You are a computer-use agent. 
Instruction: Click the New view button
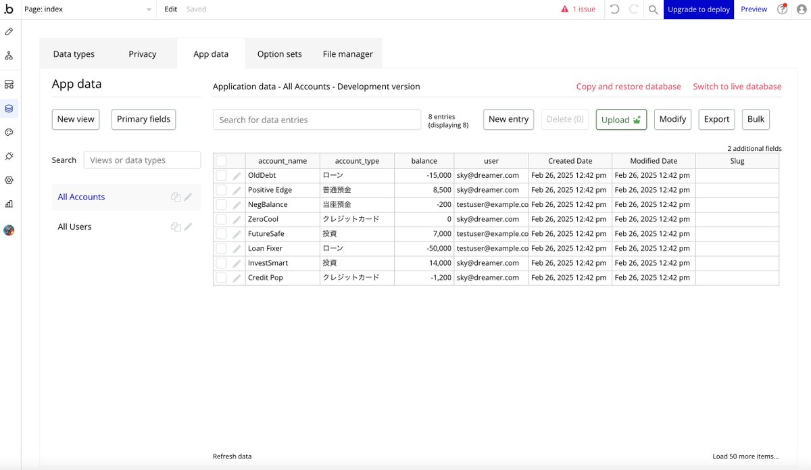click(76, 119)
